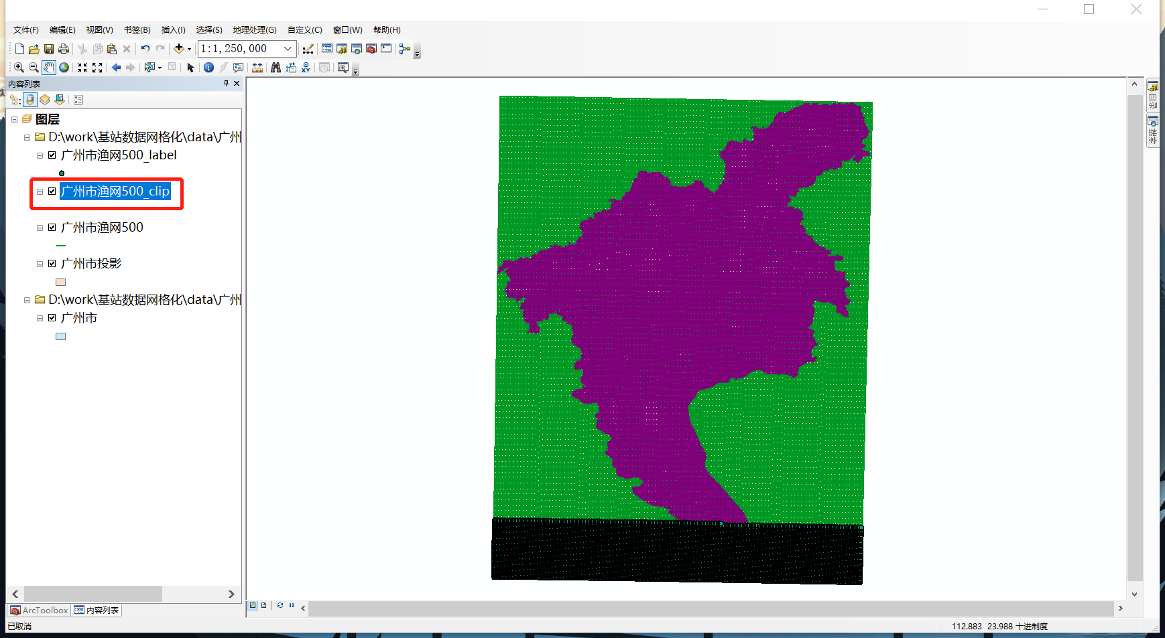Open the Select Features dropdown arrow
Screen dimensions: 1165x638
[160, 68]
